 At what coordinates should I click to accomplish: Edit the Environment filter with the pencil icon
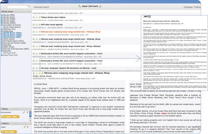pos(24,112)
